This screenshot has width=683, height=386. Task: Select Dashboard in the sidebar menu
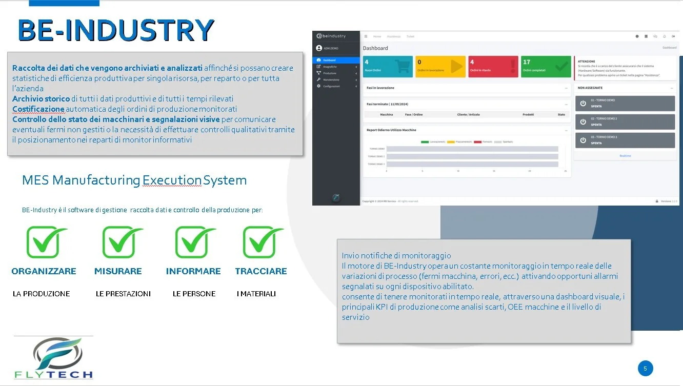336,60
